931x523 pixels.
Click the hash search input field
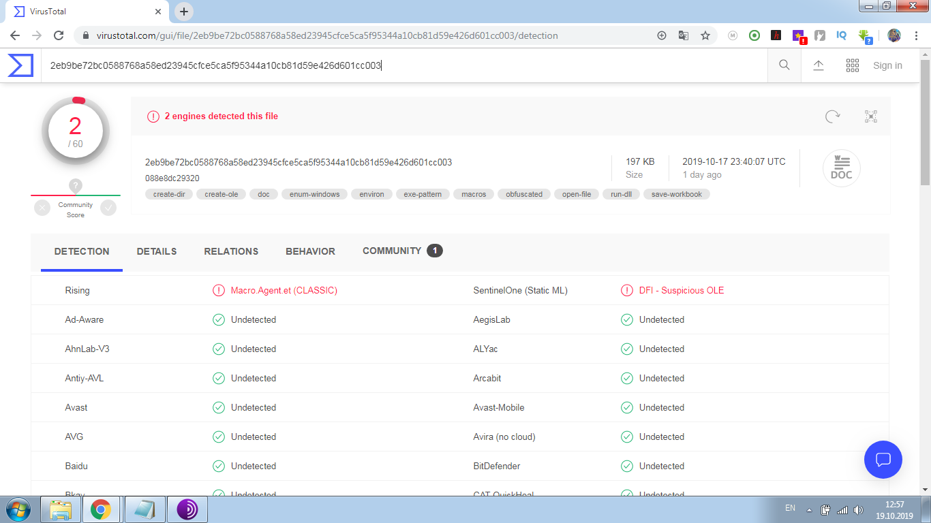[405, 65]
